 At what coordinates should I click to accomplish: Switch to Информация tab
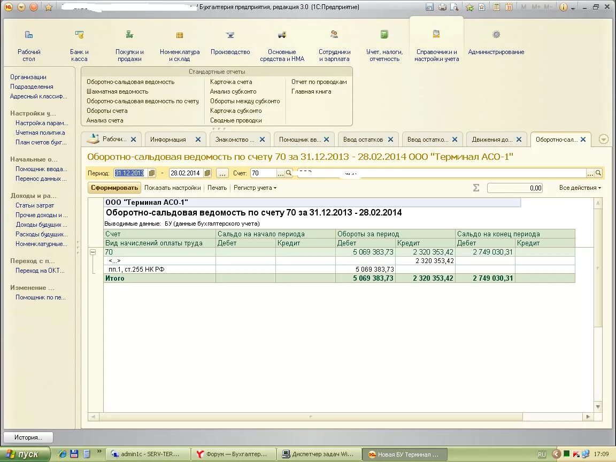coord(168,140)
